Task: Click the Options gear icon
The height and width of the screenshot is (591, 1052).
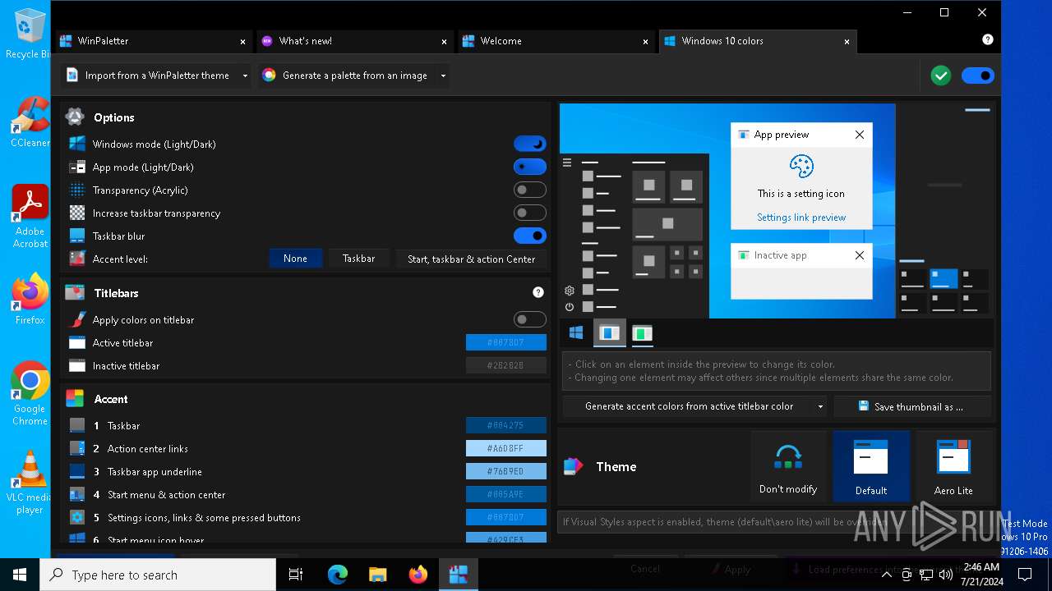Action: coord(75,117)
